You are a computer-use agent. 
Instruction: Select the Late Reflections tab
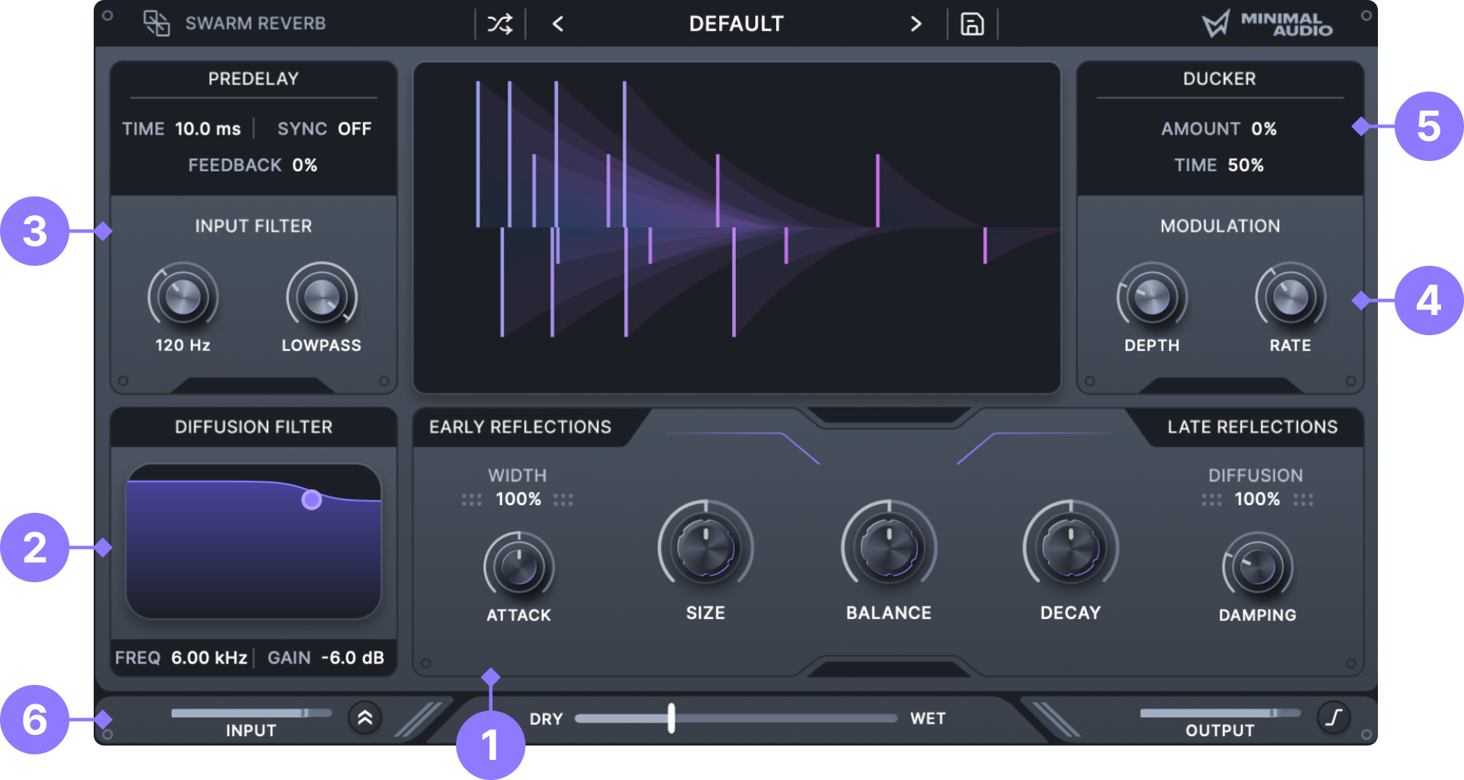point(1253,427)
